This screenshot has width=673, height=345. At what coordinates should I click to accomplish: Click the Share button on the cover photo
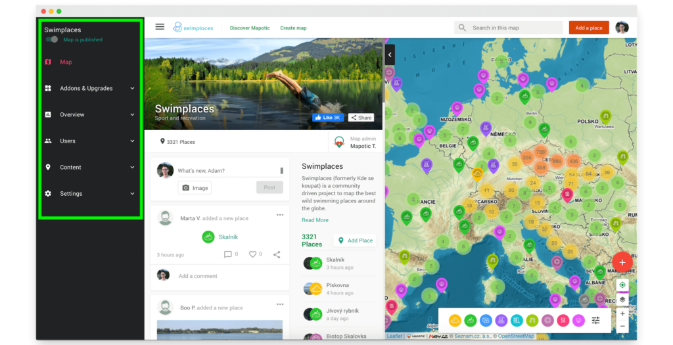(361, 118)
